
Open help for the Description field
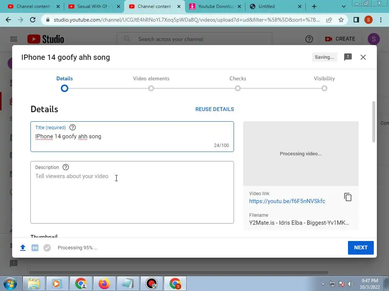pos(66,167)
